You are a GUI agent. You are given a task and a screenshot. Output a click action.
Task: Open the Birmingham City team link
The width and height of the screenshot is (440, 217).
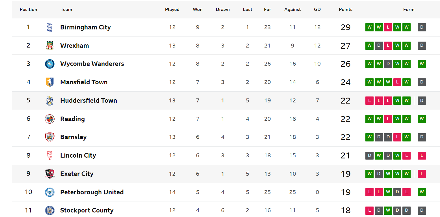coord(85,27)
